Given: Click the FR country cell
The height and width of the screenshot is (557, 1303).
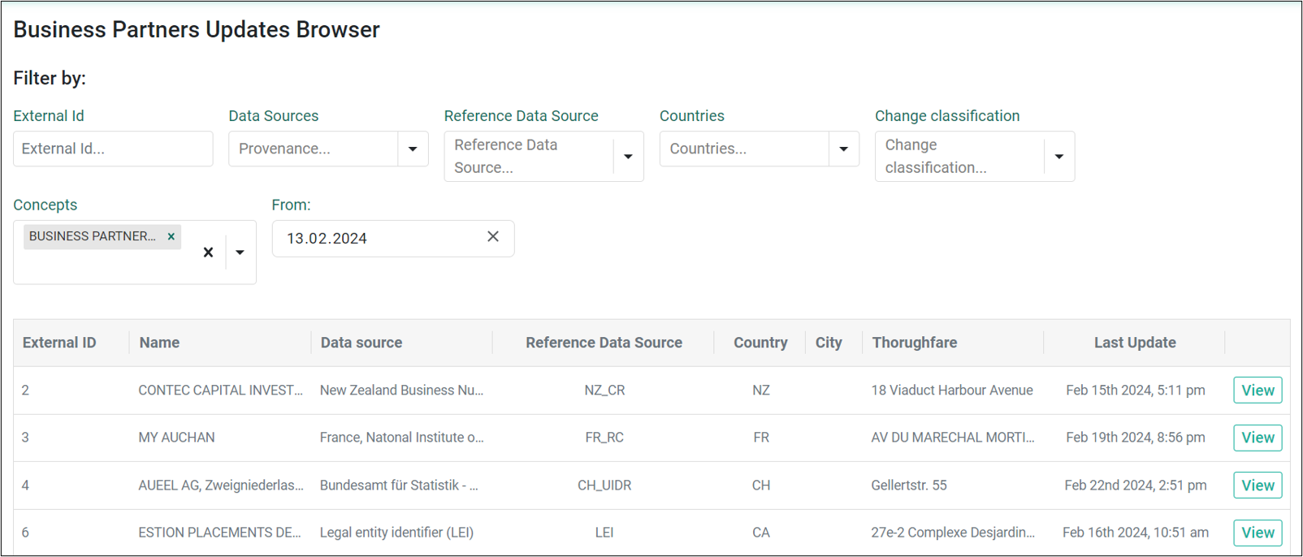Looking at the screenshot, I should pyautogui.click(x=761, y=438).
